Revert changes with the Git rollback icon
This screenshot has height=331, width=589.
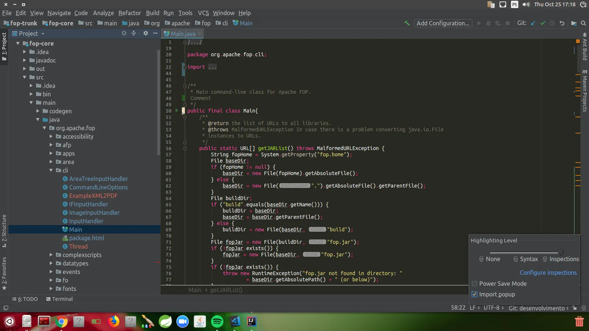(x=562, y=23)
